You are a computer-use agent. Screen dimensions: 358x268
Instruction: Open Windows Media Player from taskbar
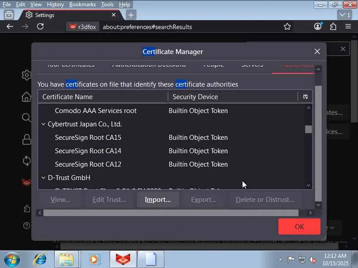click(x=94, y=260)
